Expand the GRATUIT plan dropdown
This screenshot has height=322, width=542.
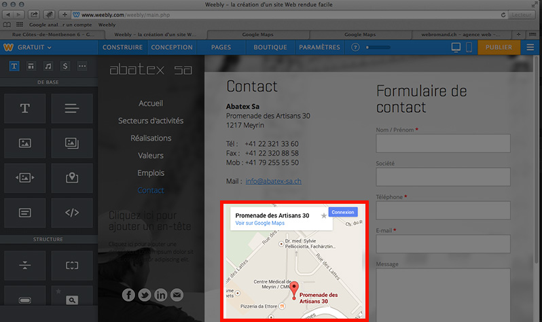tap(29, 48)
